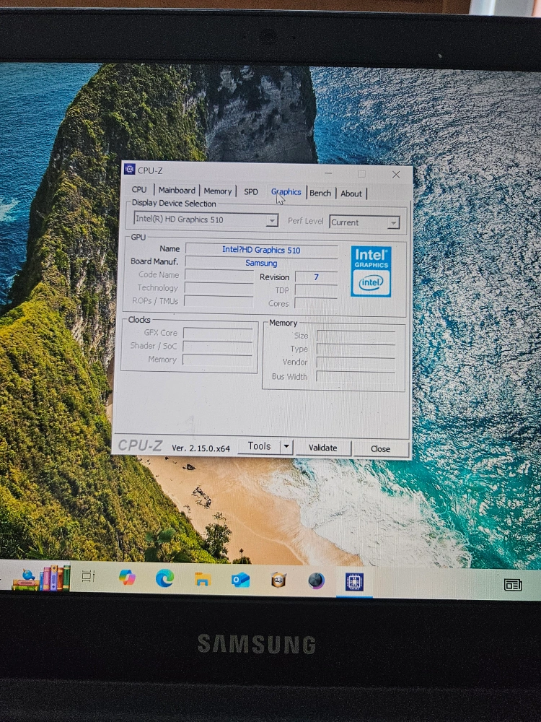Image resolution: width=541 pixels, height=722 pixels.
Task: Open the widgets news panel icon
Action: pos(513,585)
